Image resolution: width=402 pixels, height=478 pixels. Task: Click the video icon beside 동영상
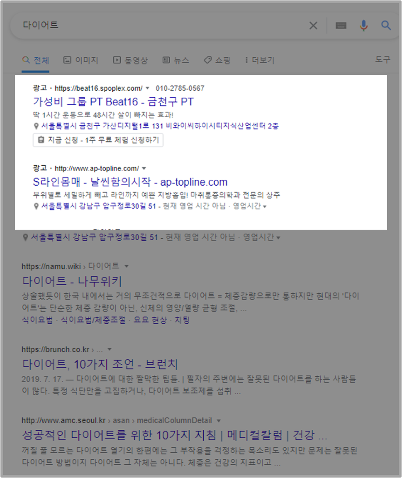[117, 60]
